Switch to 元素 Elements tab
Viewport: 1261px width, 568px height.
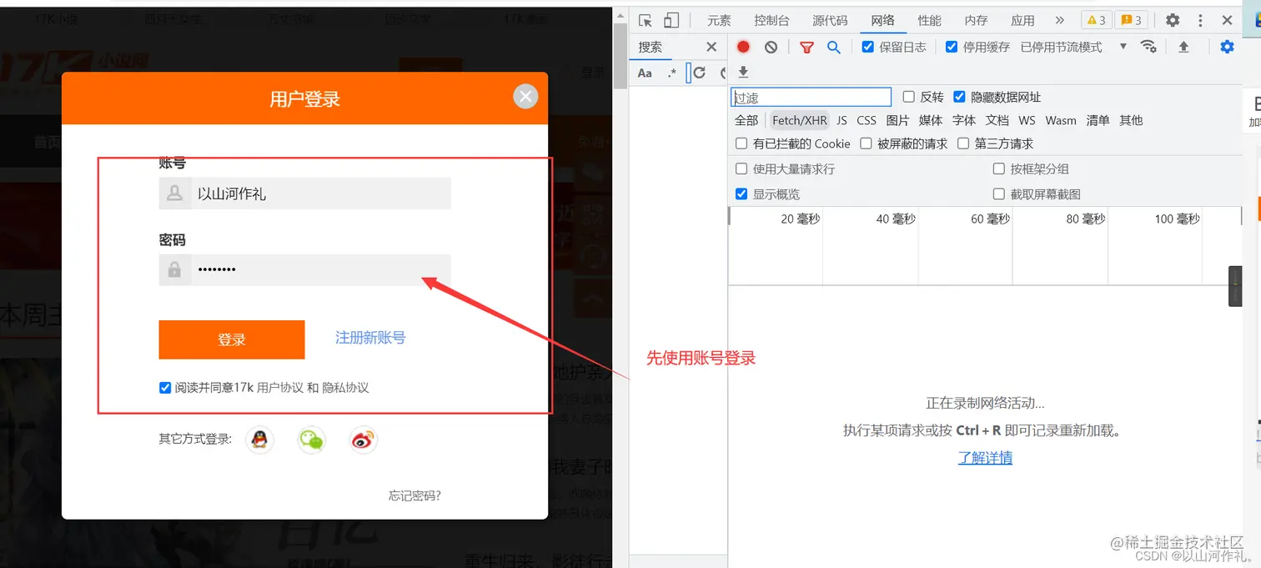pos(719,21)
